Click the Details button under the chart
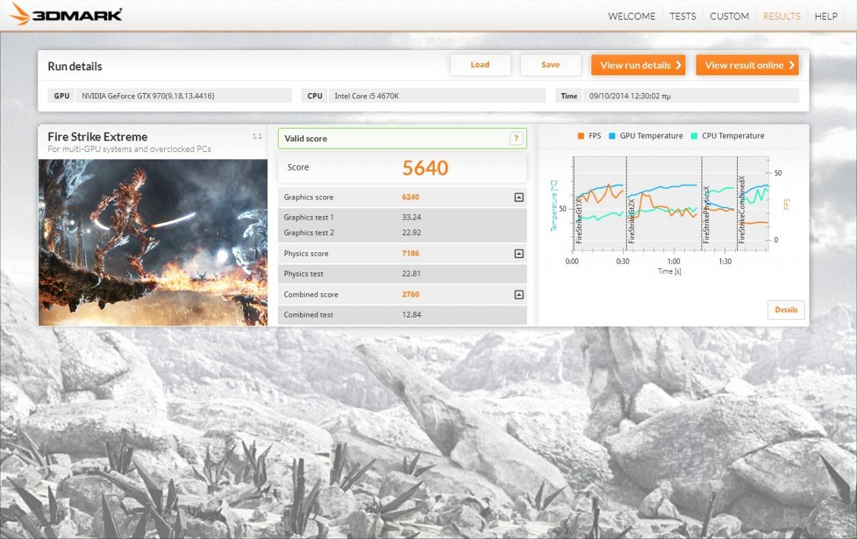This screenshot has height=539, width=857. pos(786,309)
